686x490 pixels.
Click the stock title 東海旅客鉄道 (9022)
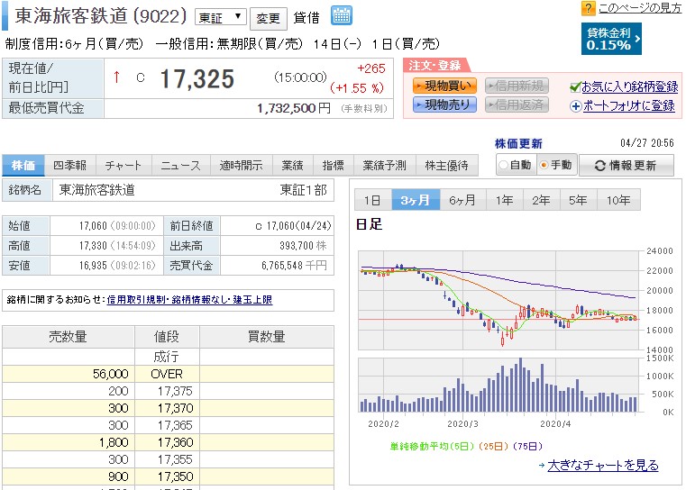click(101, 16)
